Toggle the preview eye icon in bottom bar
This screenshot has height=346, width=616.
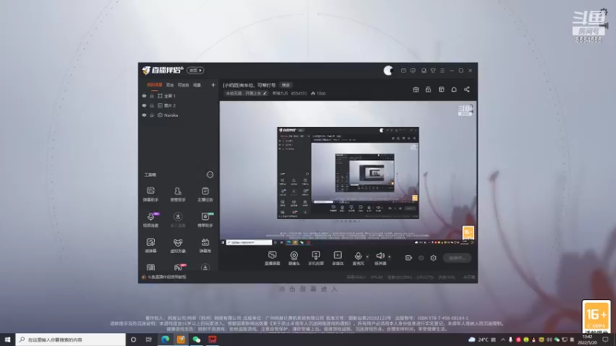tap(421, 258)
